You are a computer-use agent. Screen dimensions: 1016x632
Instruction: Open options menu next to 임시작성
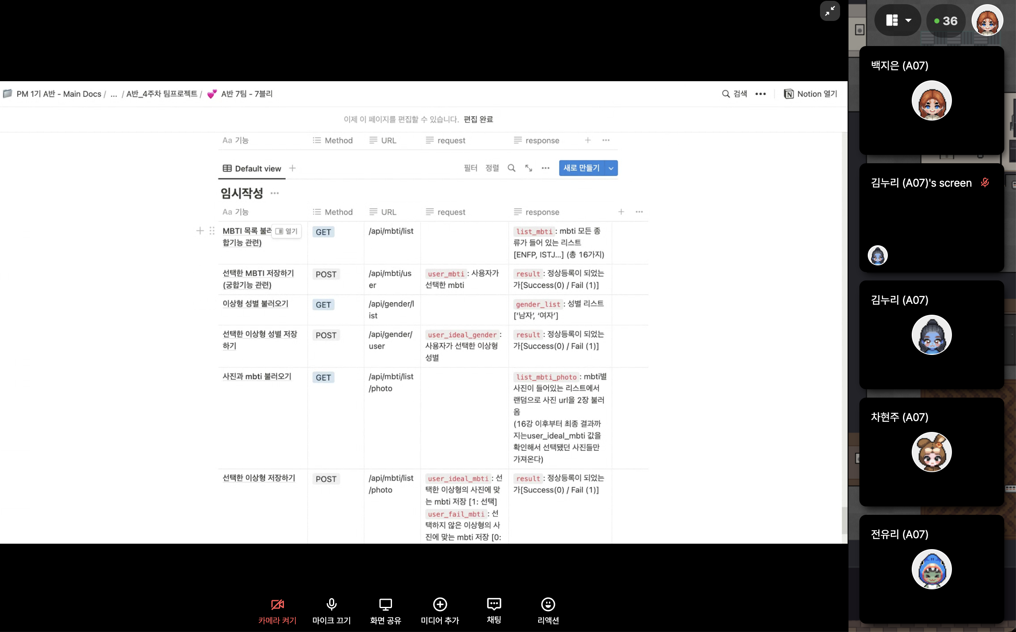click(274, 193)
